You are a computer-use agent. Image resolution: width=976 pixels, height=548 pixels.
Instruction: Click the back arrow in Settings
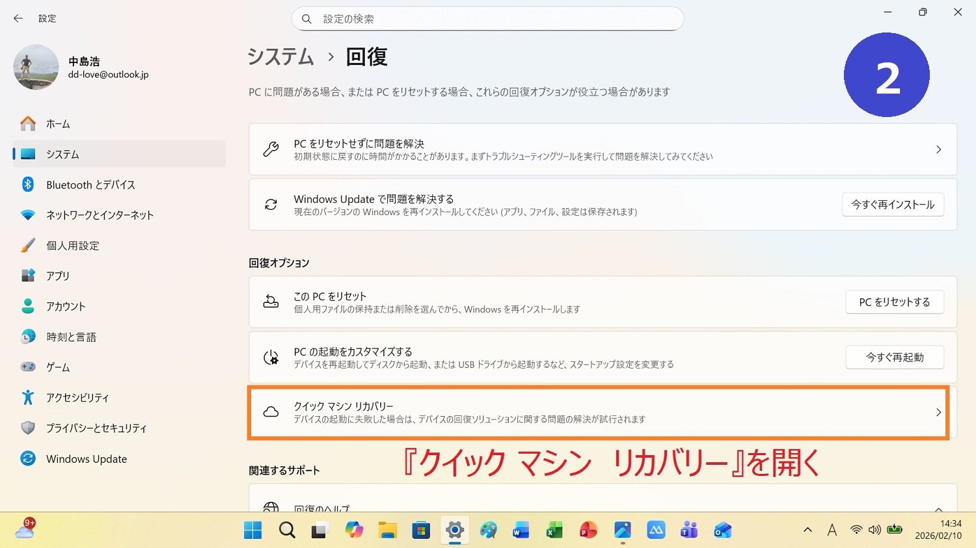pyautogui.click(x=18, y=19)
